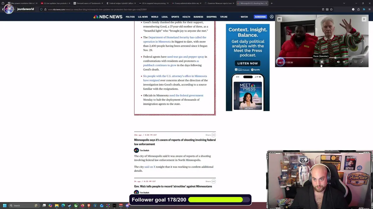Click the Windows taskbar Search box

point(24,206)
